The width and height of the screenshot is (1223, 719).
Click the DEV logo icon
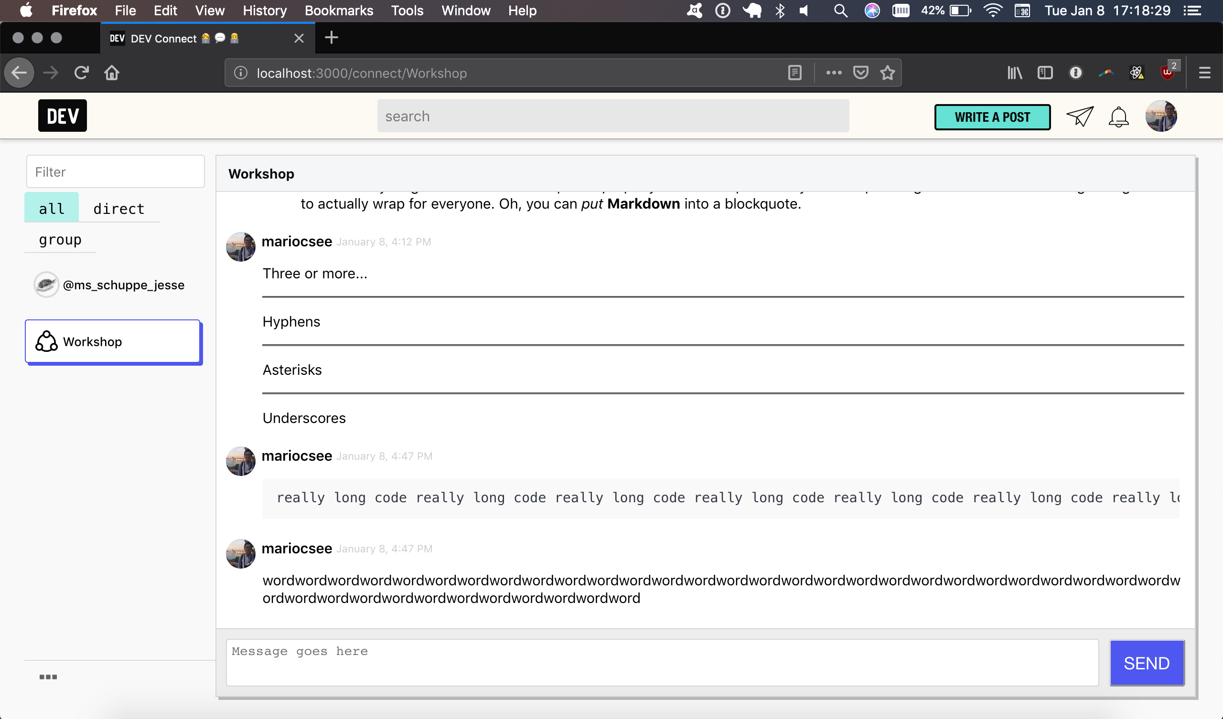point(62,116)
